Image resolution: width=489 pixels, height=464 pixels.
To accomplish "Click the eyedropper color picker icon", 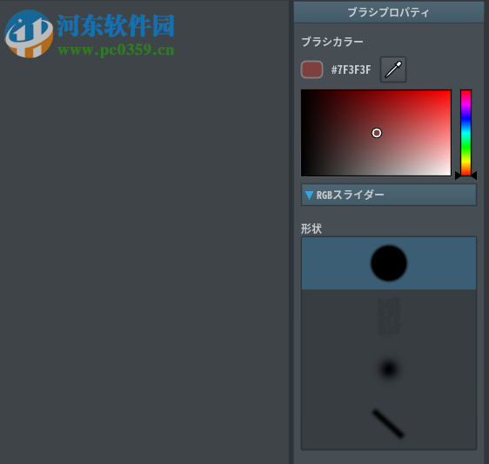I will (x=393, y=70).
